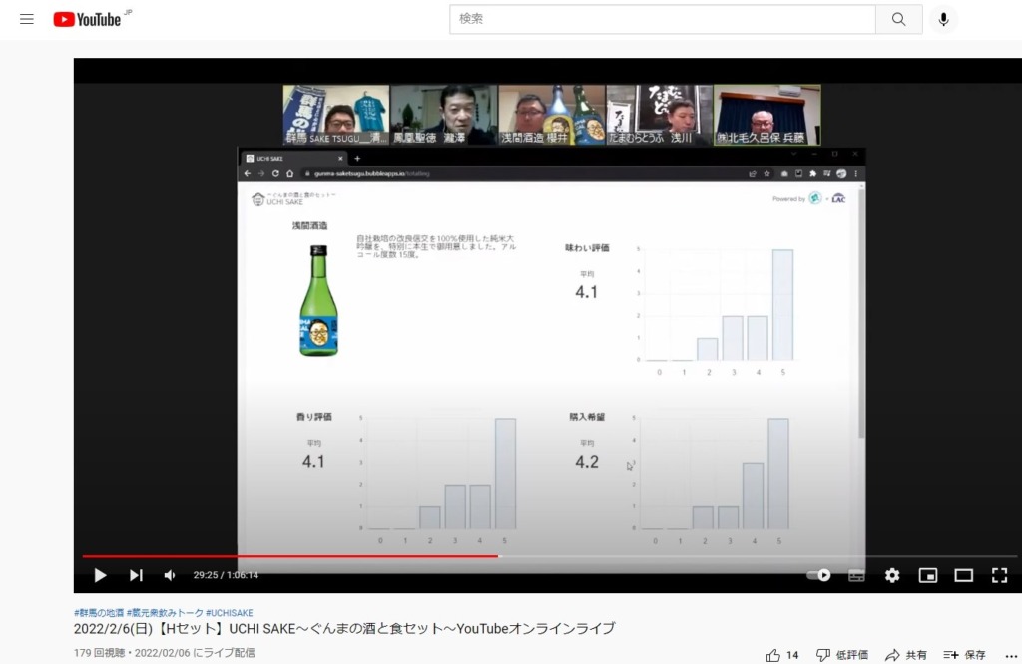Toggle subtitles on the player
Image resolution: width=1022 pixels, height=664 pixels.
click(x=856, y=575)
